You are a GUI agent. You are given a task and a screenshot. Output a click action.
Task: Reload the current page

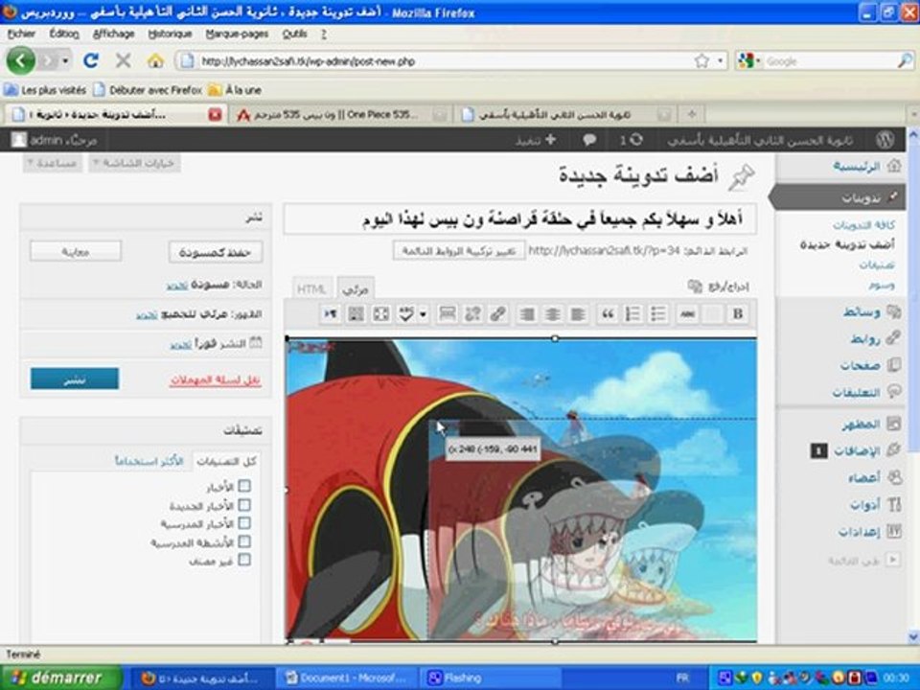[91, 60]
